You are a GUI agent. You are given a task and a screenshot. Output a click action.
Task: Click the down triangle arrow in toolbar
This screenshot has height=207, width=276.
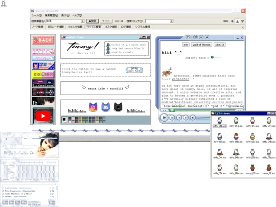click(x=243, y=21)
